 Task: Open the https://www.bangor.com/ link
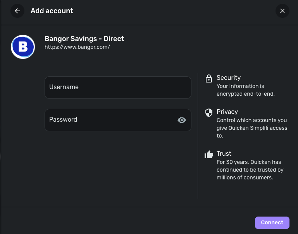[x=78, y=47]
